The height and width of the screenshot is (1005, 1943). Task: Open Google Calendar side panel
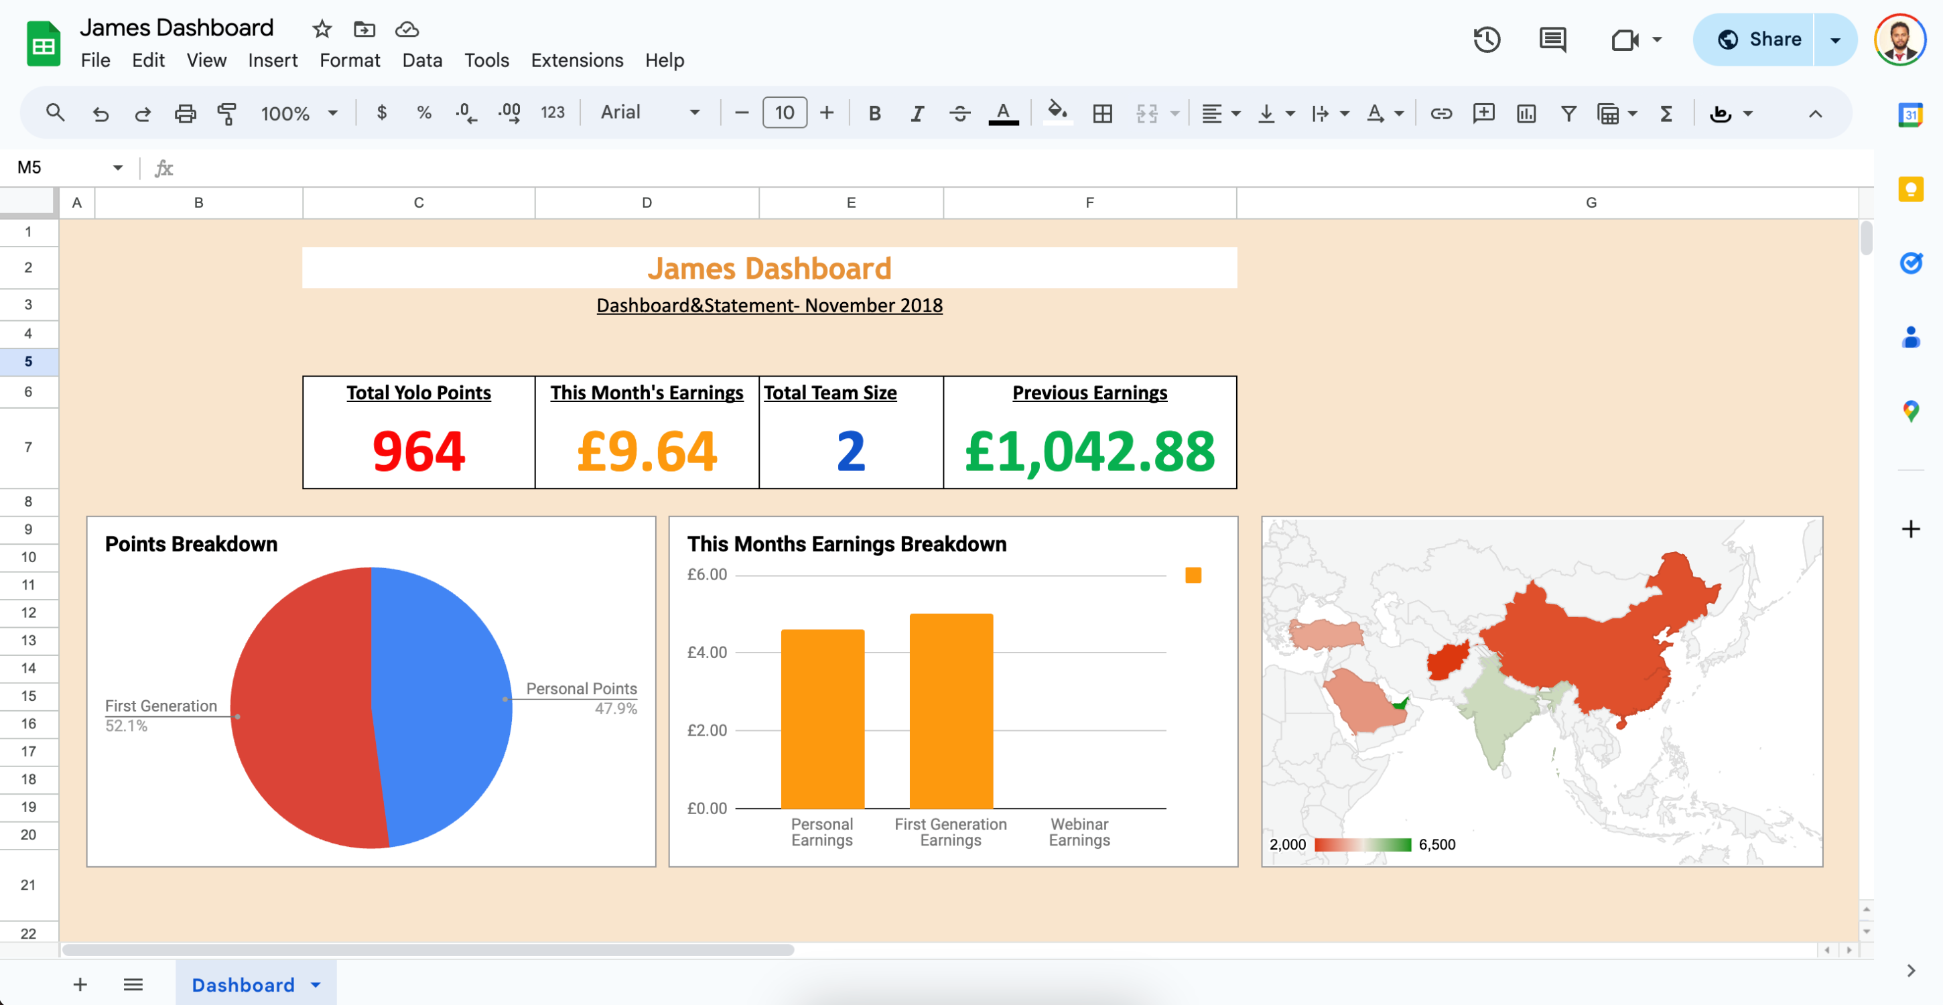(1910, 115)
